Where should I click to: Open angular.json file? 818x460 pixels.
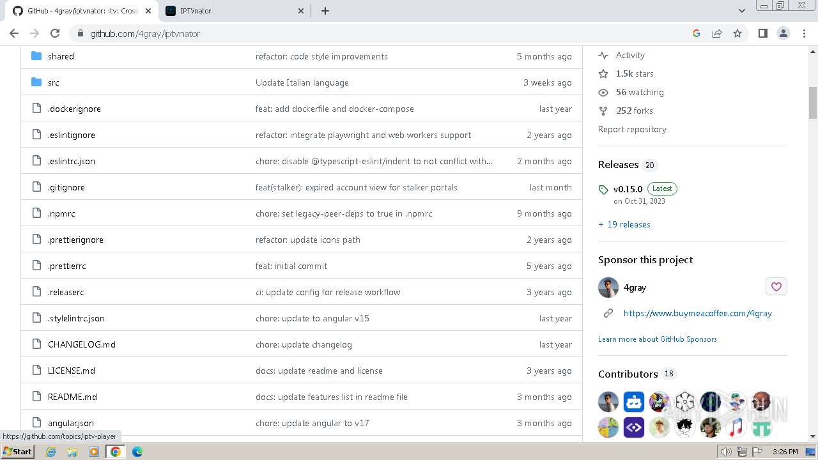(x=71, y=423)
